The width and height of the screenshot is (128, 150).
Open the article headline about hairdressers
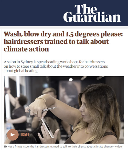(63, 42)
